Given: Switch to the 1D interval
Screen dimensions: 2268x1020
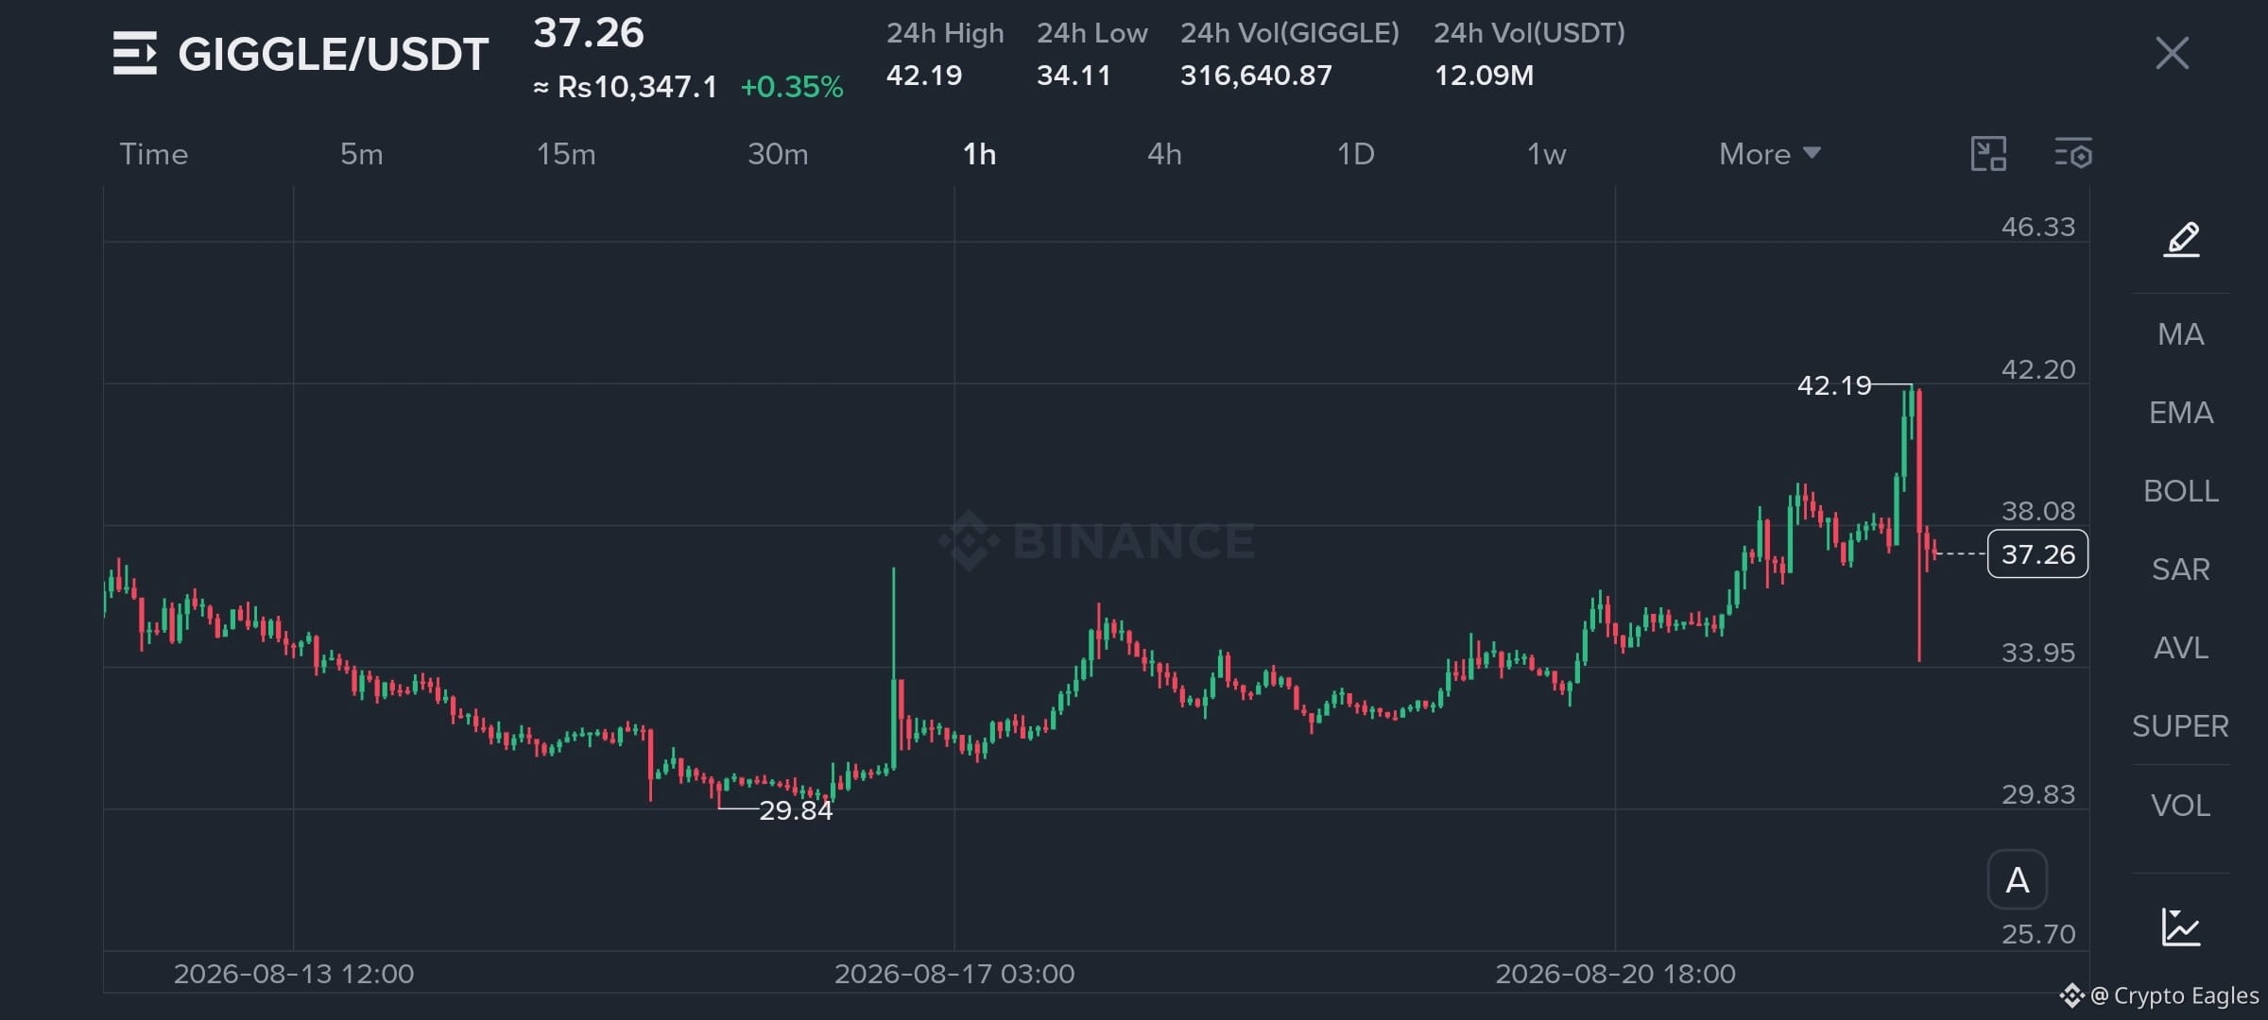Looking at the screenshot, I should click(x=1355, y=154).
